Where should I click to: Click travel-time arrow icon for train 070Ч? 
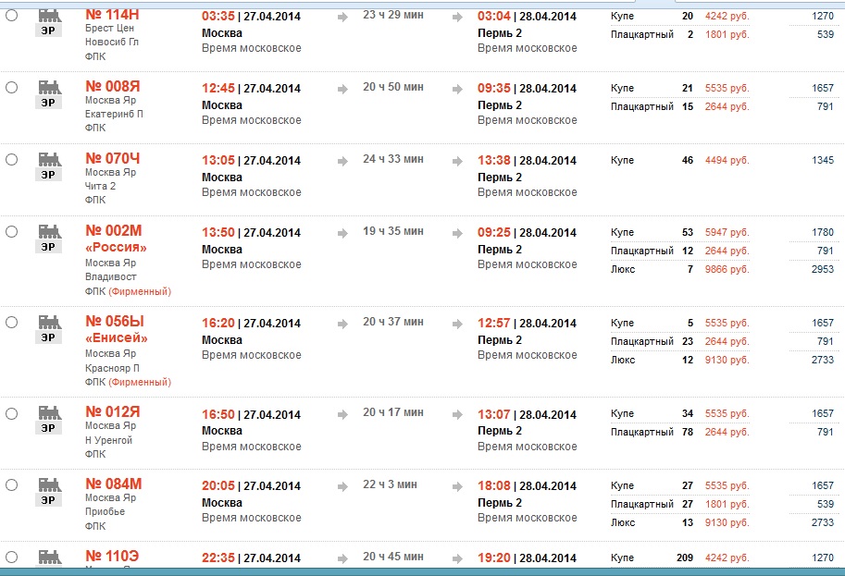click(342, 161)
